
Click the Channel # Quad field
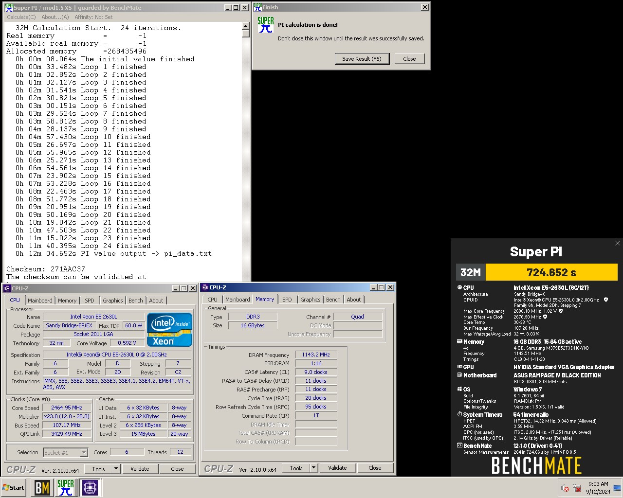357,317
